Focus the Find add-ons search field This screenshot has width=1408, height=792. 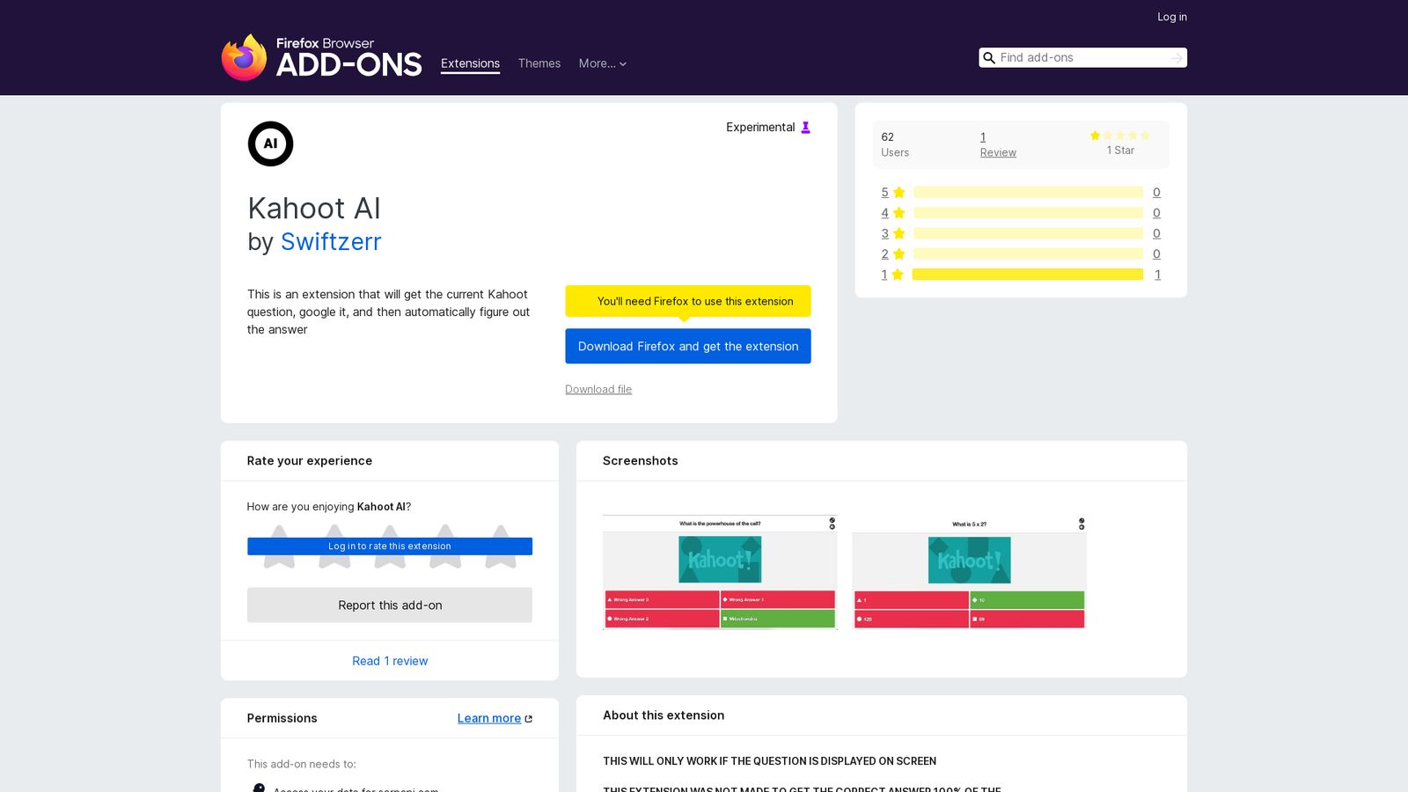pos(1082,58)
